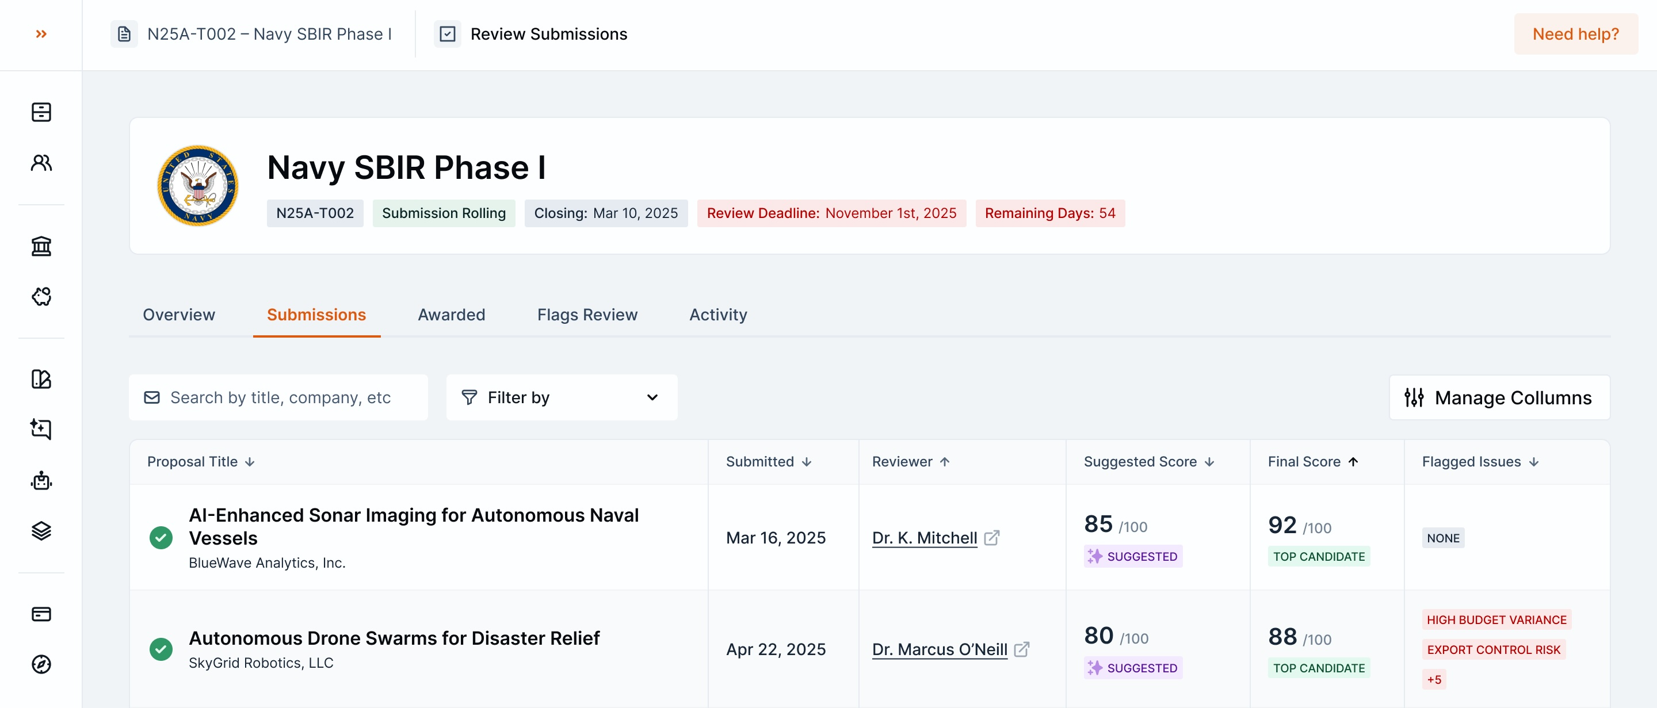The height and width of the screenshot is (708, 1657).
Task: Focus the search by title, company field
Action: 278,397
